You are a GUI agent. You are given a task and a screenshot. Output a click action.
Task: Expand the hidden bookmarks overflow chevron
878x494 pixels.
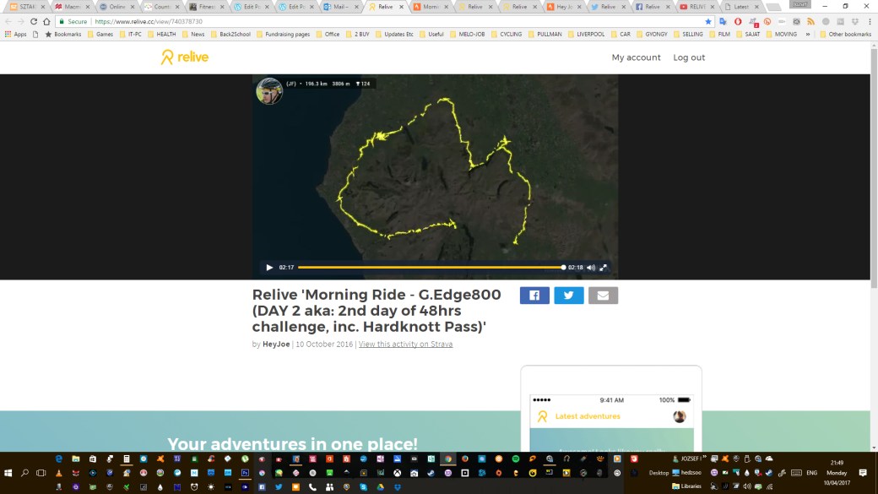point(808,35)
